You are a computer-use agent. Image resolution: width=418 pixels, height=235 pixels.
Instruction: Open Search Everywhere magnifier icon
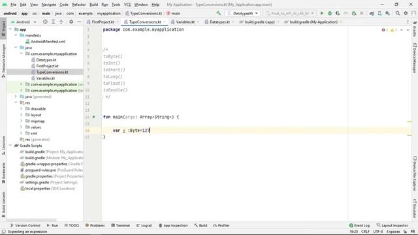click(x=398, y=13)
